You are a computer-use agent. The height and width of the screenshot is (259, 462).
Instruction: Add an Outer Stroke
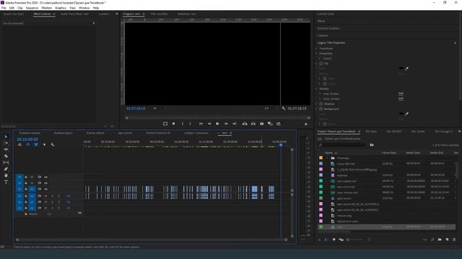(401, 99)
